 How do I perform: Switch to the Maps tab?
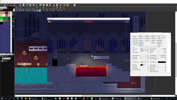pyautogui.click(x=3, y=54)
